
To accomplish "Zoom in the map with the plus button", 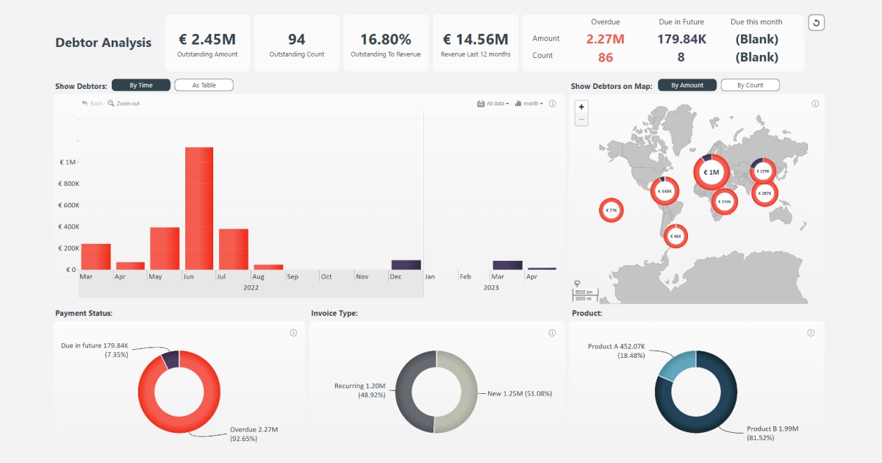I will tap(582, 107).
